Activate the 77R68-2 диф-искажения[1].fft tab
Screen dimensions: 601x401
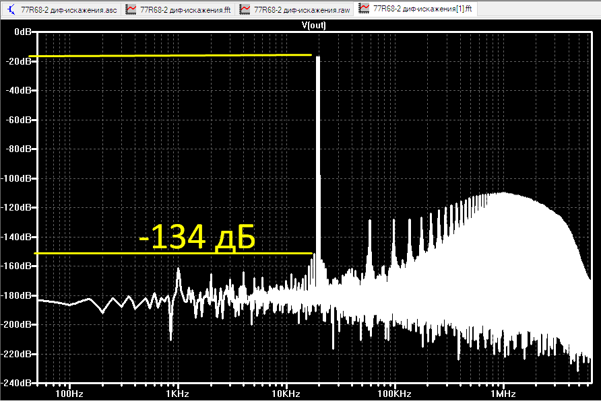click(x=416, y=9)
